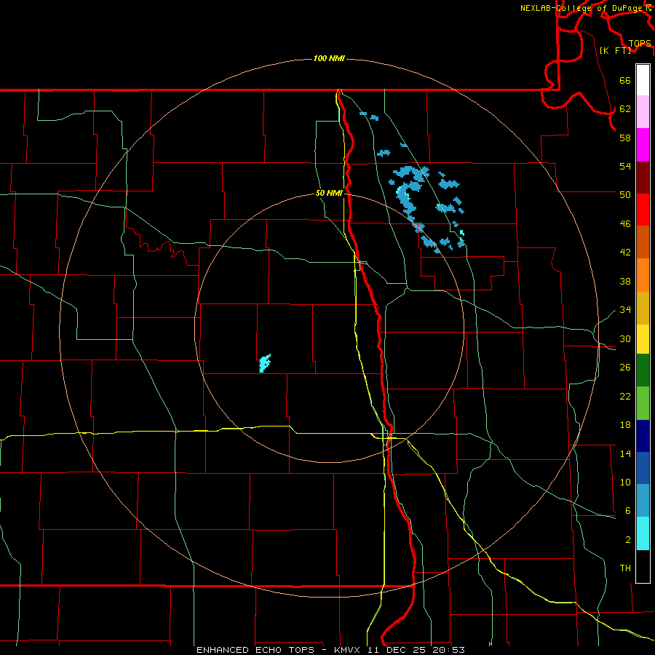Pick the navy blue swatch near 14

click(x=643, y=436)
